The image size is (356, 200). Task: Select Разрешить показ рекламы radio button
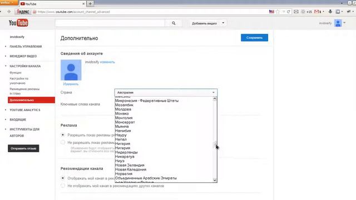tap(63, 135)
